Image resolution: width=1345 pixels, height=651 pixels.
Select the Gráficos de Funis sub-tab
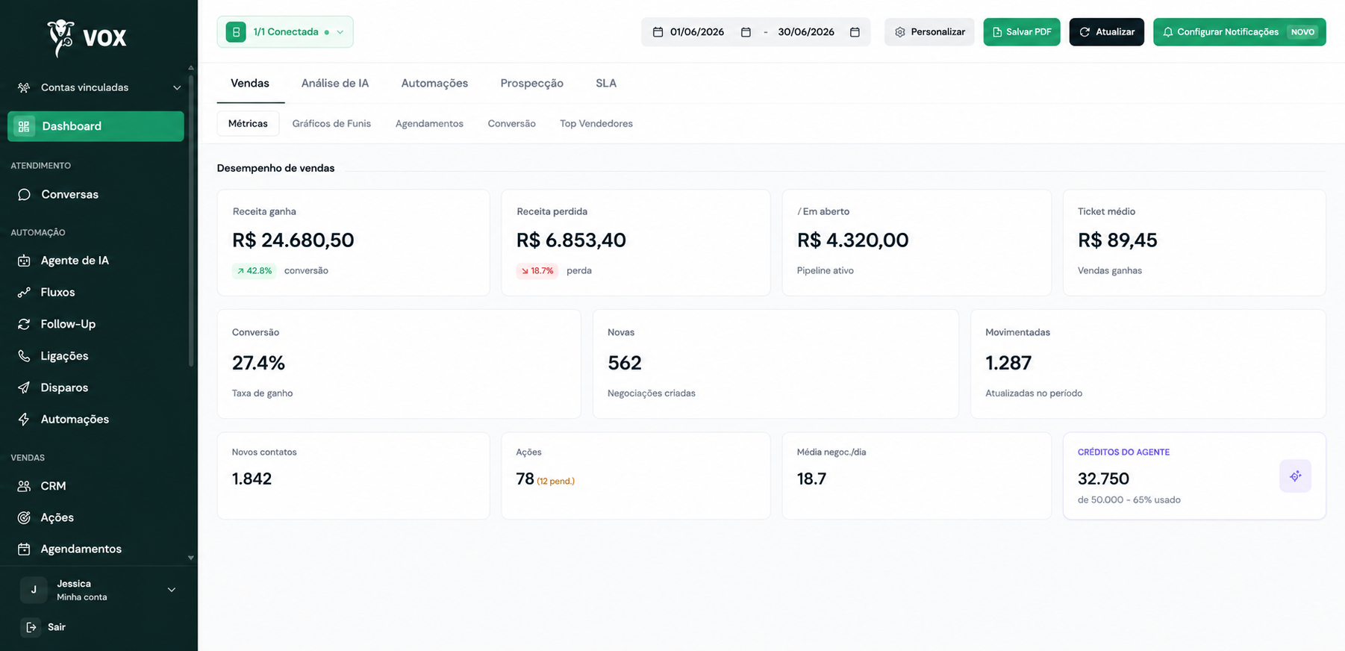[x=331, y=124]
